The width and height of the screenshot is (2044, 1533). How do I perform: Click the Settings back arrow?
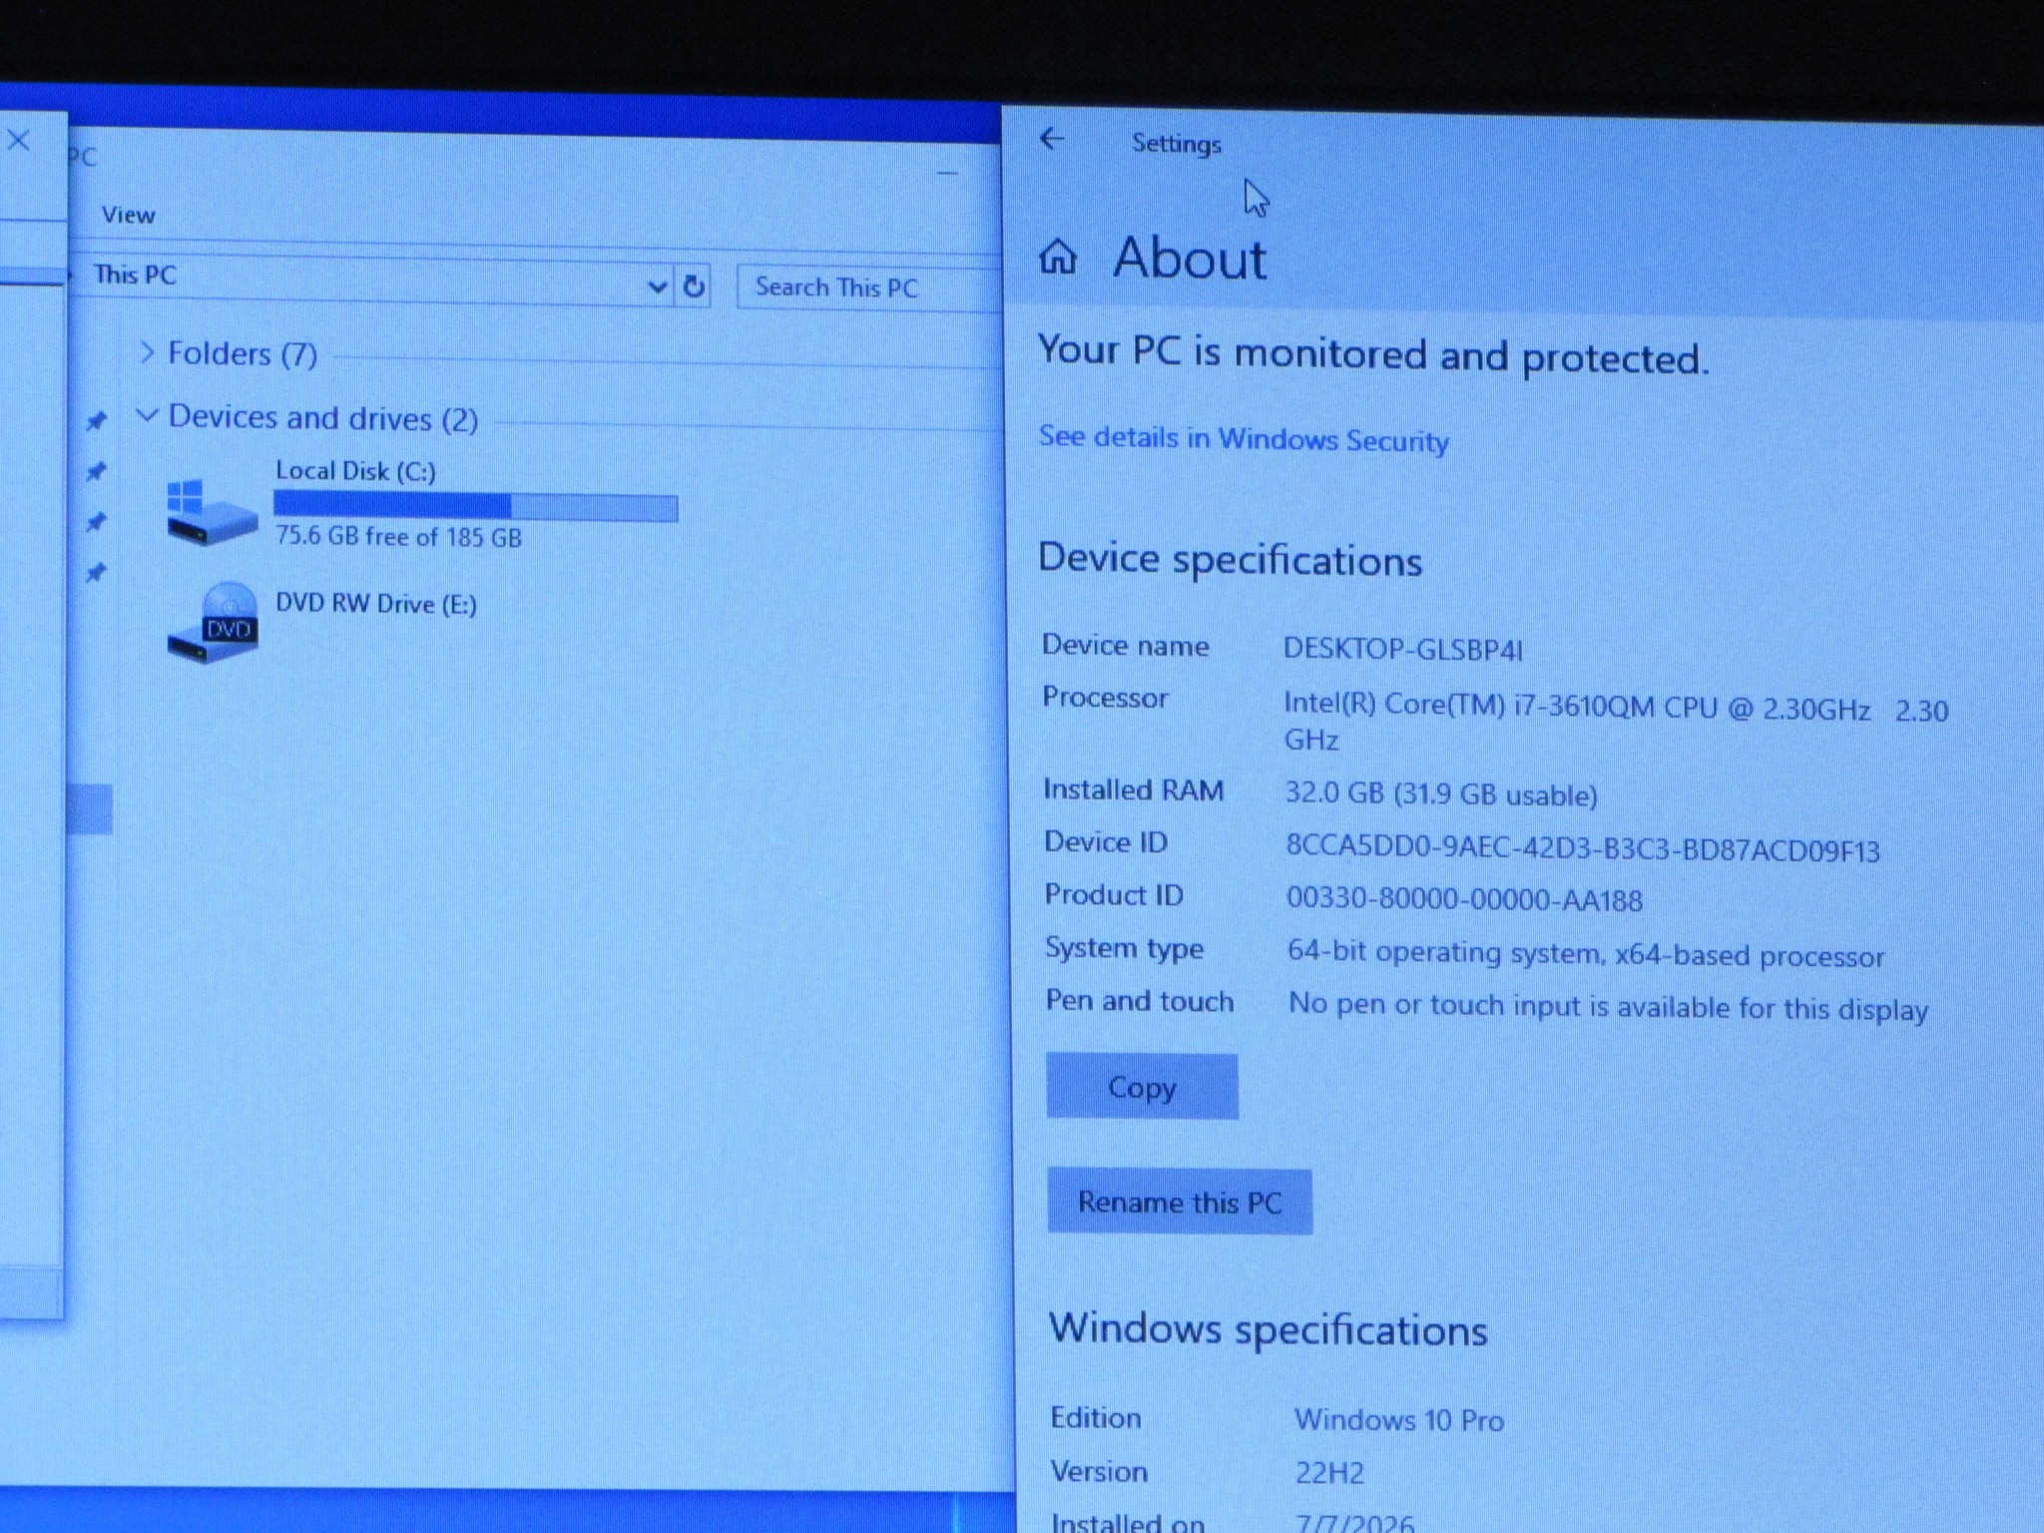[x=1052, y=139]
